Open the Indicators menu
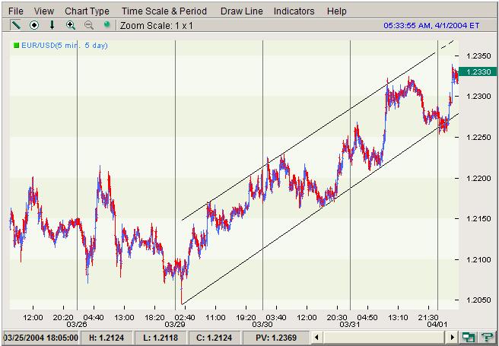This screenshot has height=346, width=499. point(294,11)
